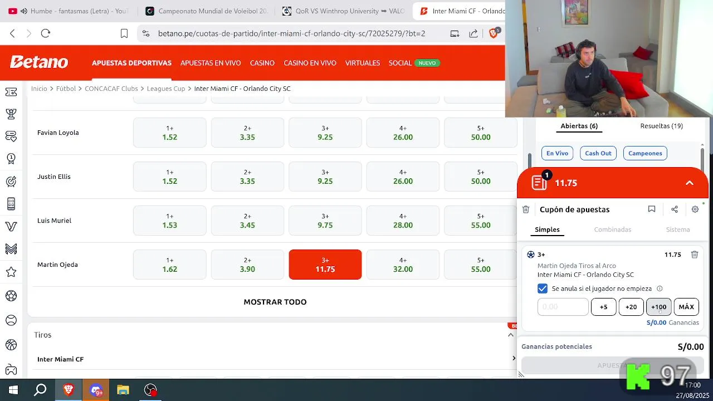Share the betting coupon
Image resolution: width=713 pixels, height=401 pixels.
(674, 209)
